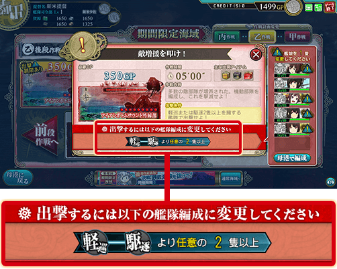Click the small round icon at bottom-right corner

tap(330, 182)
